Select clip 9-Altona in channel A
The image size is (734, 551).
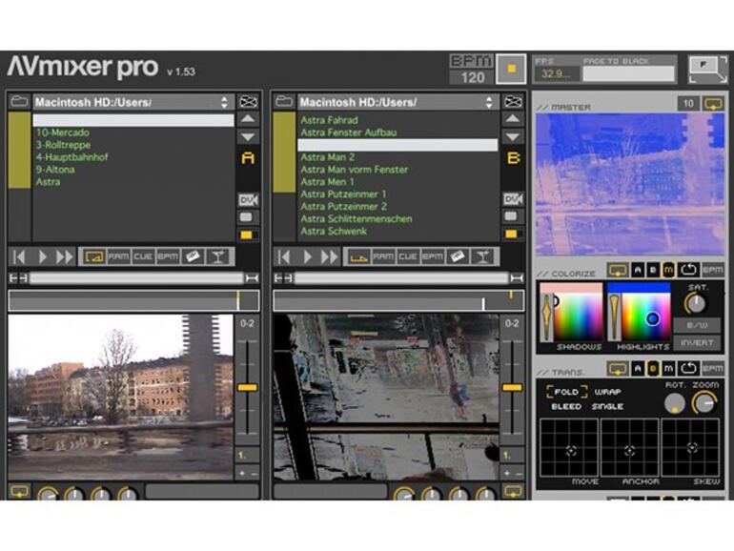(55, 169)
